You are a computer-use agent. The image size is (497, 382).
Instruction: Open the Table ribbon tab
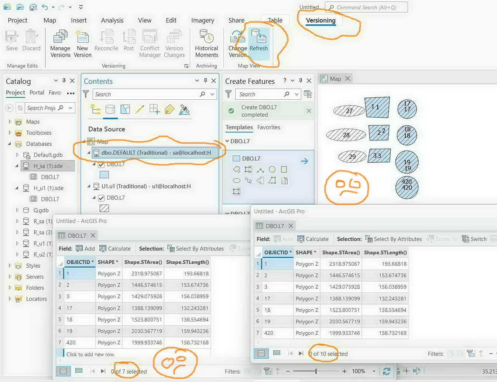click(x=275, y=20)
